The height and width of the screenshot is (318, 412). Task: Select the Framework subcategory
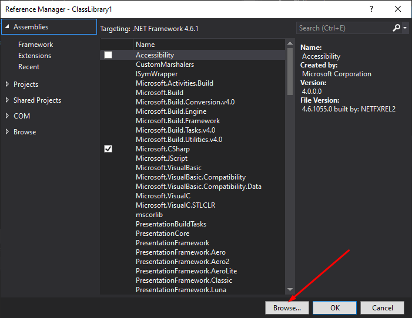coord(35,45)
